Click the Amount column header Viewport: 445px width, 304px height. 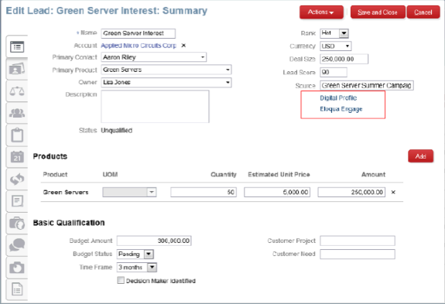point(373,174)
